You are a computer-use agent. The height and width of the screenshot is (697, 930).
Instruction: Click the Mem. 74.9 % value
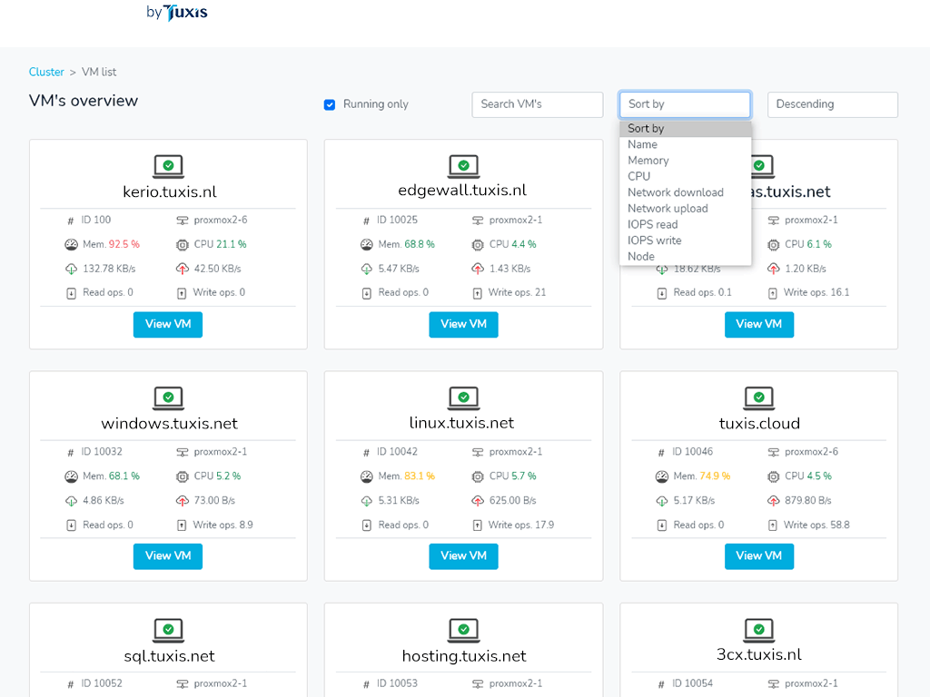point(702,476)
